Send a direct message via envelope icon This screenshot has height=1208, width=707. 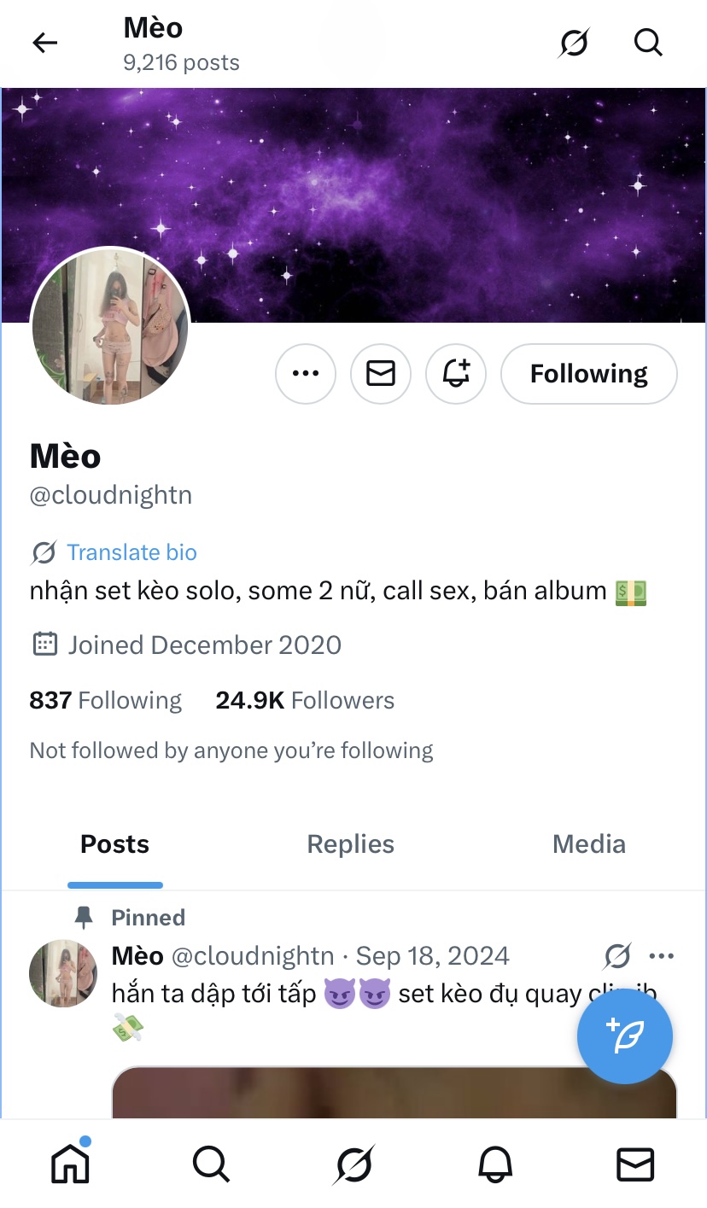[381, 373]
